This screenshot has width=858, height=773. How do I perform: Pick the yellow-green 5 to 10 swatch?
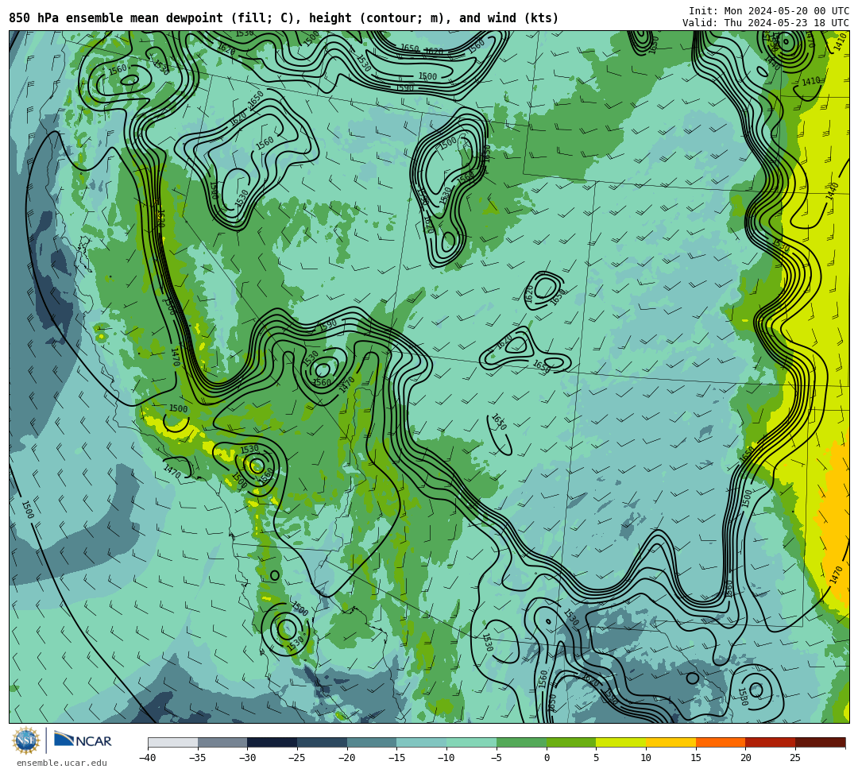point(620,742)
